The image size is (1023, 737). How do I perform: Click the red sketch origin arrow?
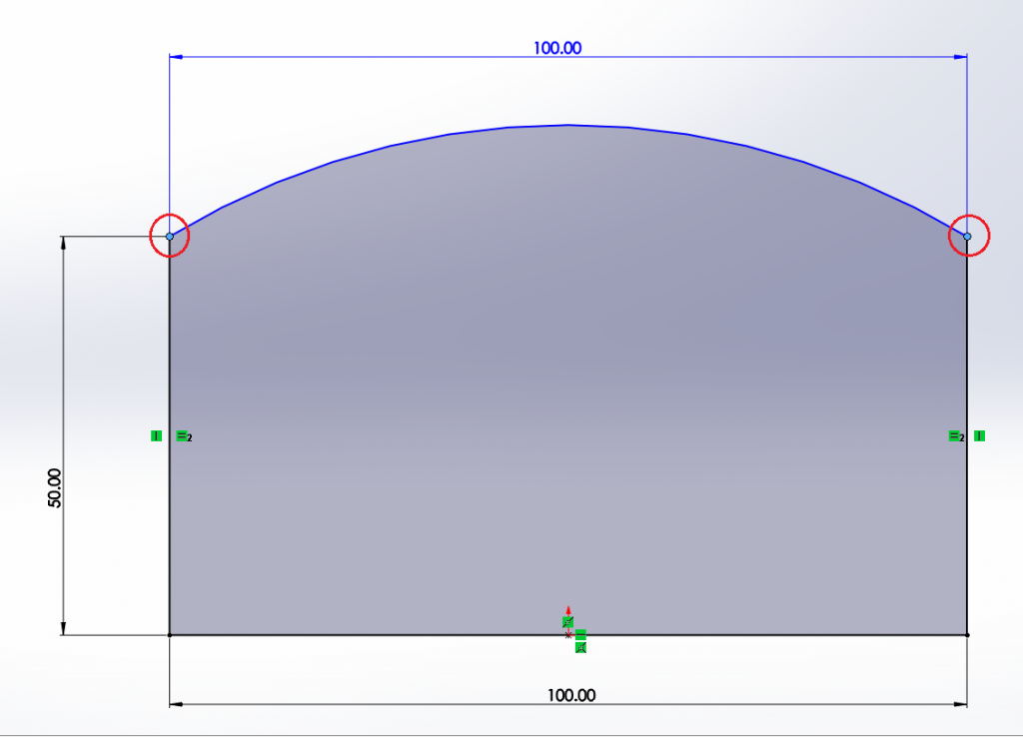coord(567,609)
